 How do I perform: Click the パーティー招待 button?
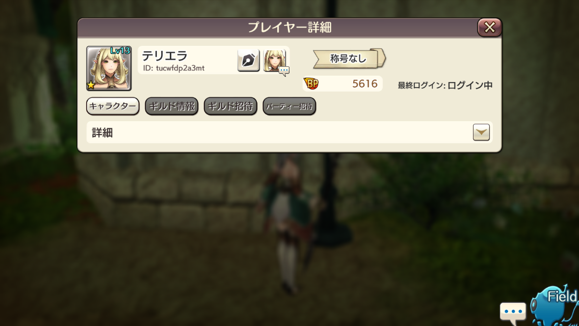coord(289,106)
